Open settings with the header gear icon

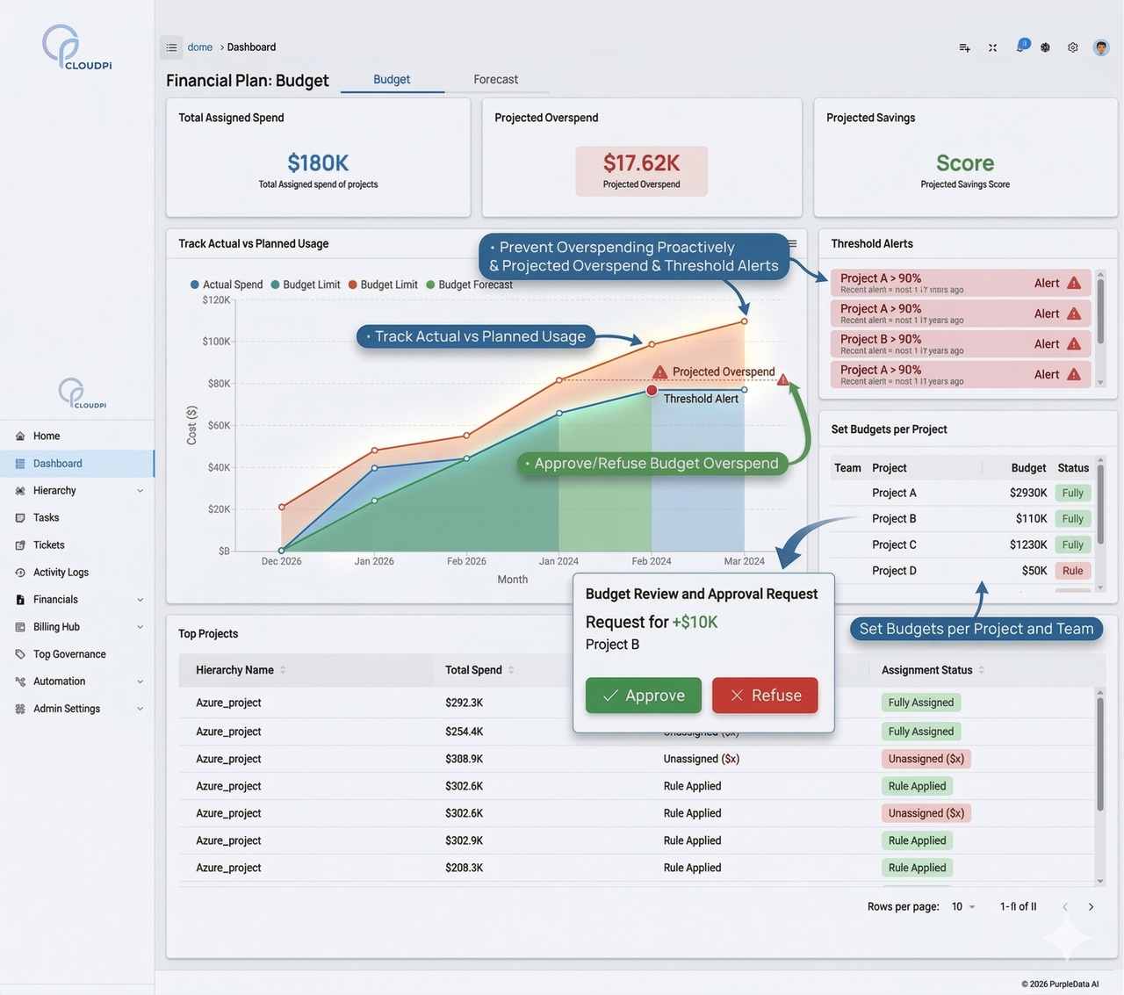coord(1073,47)
